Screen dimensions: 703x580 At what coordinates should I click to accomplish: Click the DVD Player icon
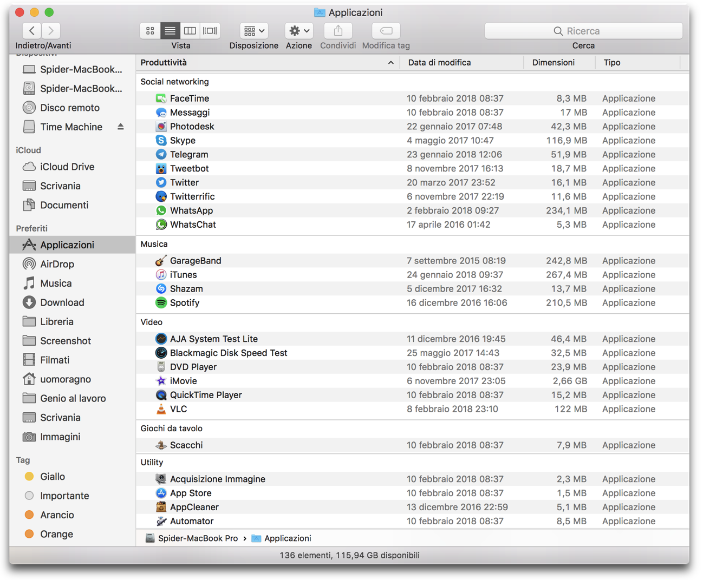[161, 367]
